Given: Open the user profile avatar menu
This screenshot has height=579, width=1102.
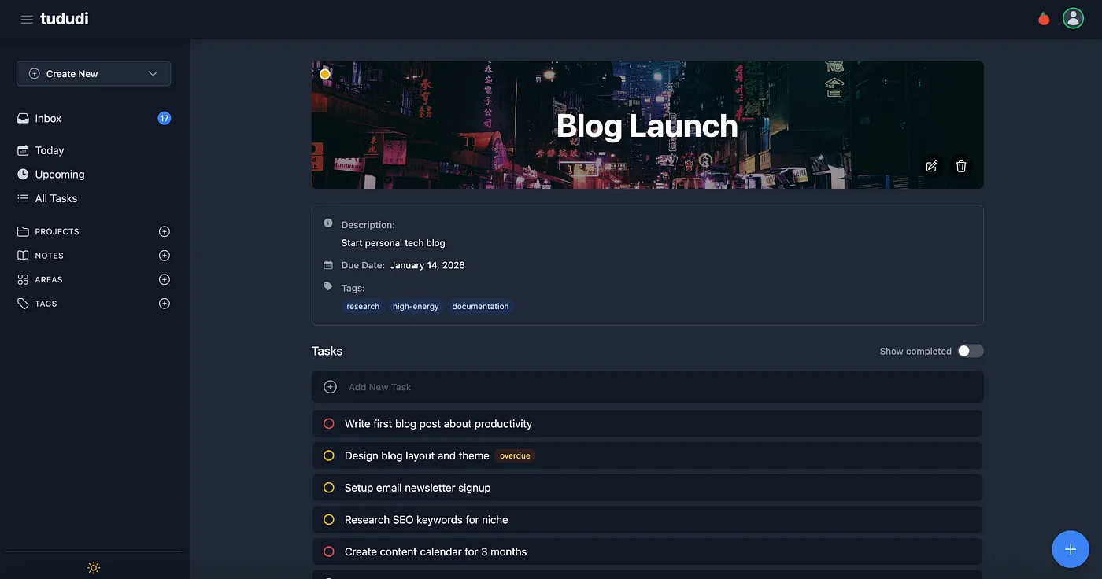Looking at the screenshot, I should [x=1073, y=19].
